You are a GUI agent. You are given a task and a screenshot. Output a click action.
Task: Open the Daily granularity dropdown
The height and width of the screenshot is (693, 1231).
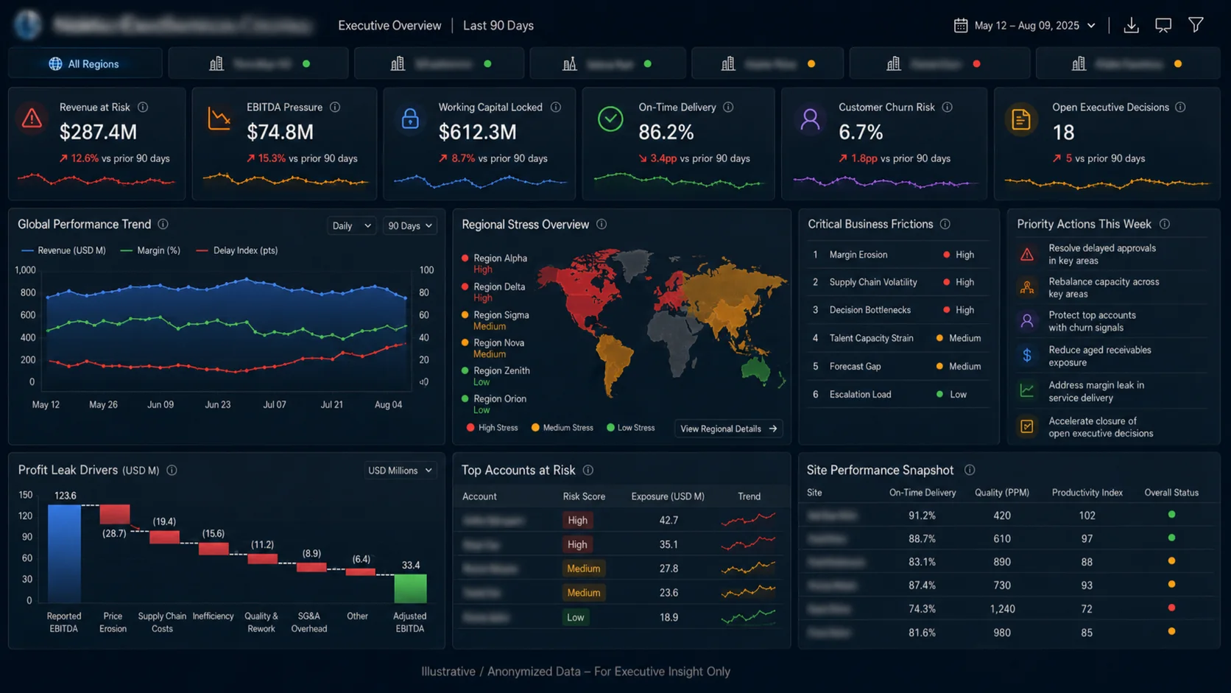coord(351,226)
